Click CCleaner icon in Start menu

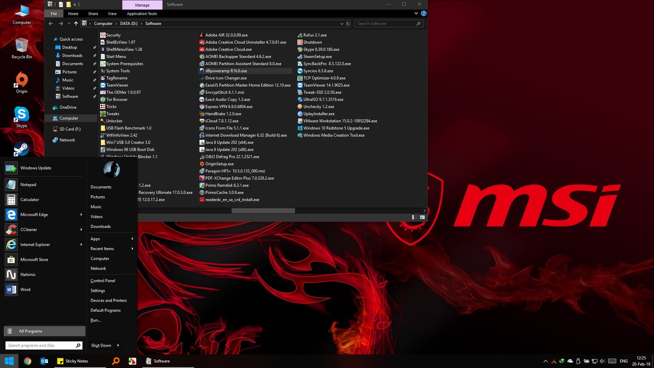[x=11, y=230]
